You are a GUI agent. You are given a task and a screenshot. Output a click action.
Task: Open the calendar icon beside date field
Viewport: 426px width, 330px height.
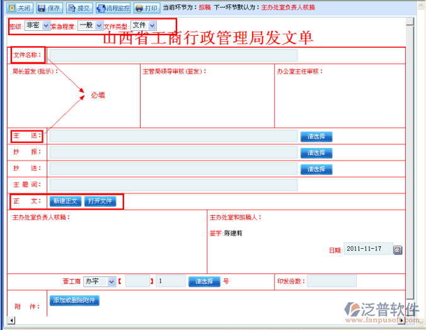point(398,250)
